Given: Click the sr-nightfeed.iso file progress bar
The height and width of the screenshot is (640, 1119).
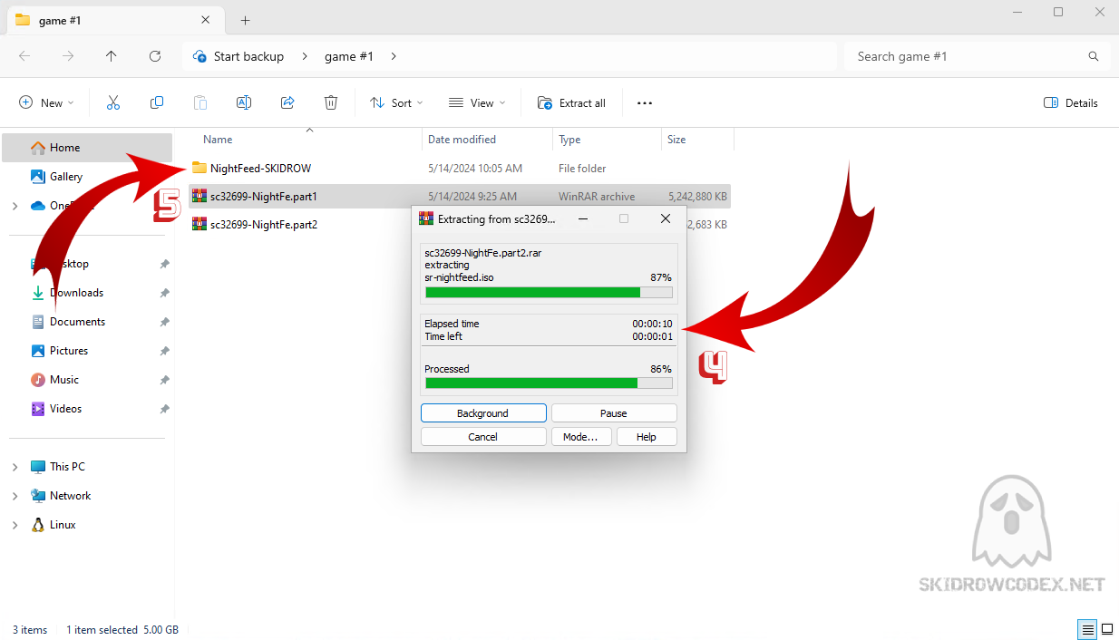Looking at the screenshot, I should tap(549, 293).
